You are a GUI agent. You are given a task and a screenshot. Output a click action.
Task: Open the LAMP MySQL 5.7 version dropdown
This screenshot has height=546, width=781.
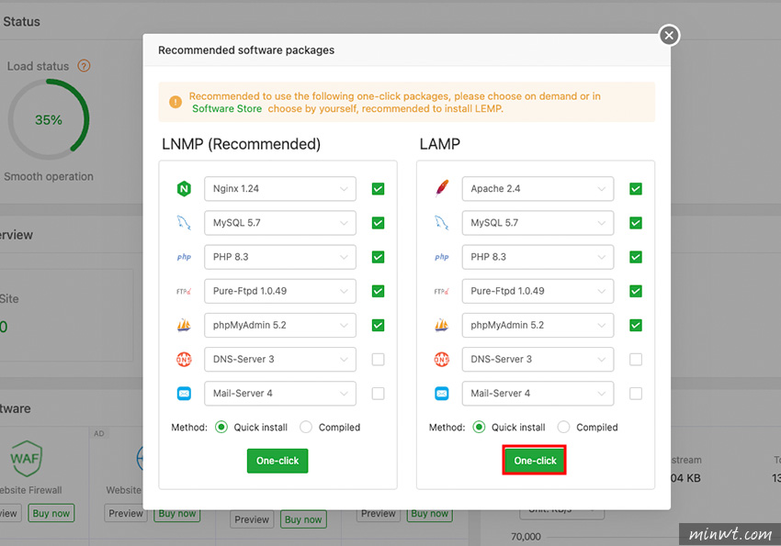tap(538, 223)
